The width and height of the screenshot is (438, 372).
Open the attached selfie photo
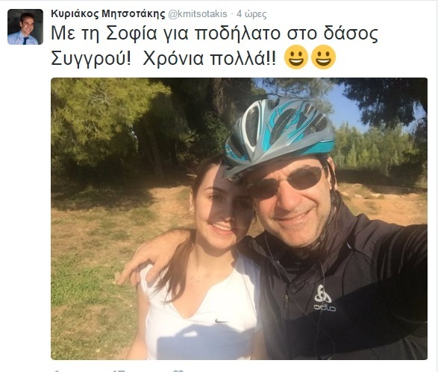point(239,218)
